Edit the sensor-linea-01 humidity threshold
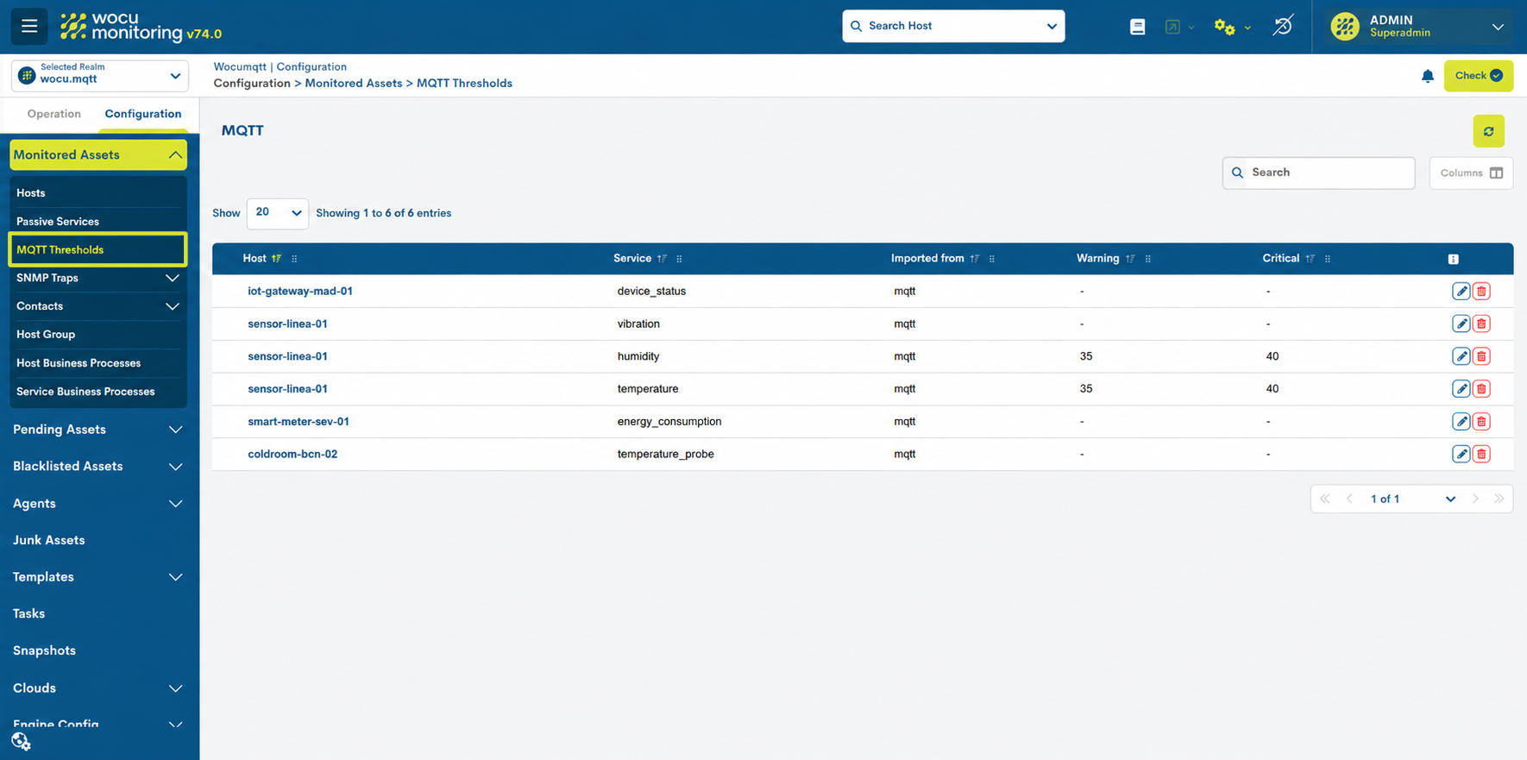This screenshot has height=760, width=1527. coord(1461,356)
